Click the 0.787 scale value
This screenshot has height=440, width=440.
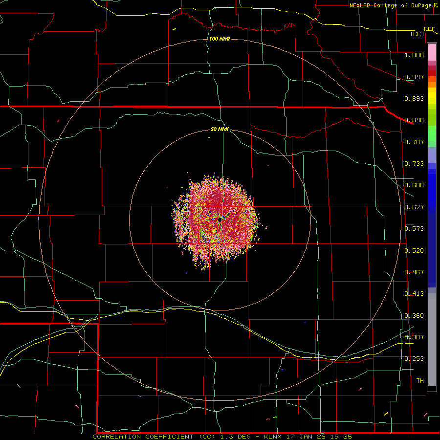coord(414,142)
